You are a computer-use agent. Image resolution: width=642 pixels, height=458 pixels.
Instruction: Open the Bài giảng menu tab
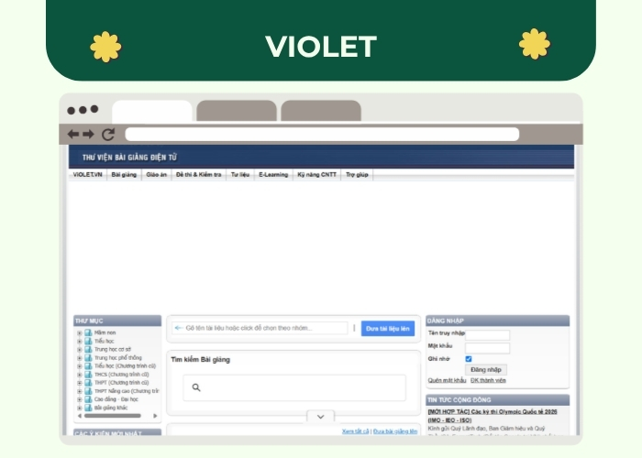point(124,175)
